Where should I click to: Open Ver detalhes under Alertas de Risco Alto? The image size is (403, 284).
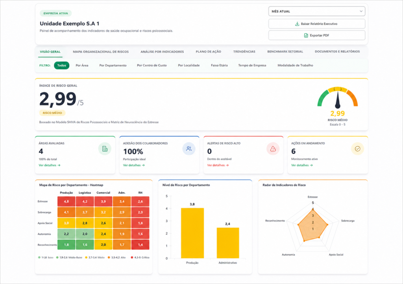[x=218, y=165]
